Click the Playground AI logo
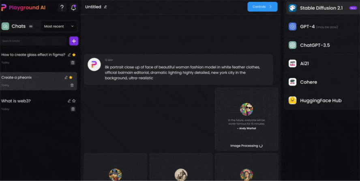360x181 pixels. click(x=23, y=8)
